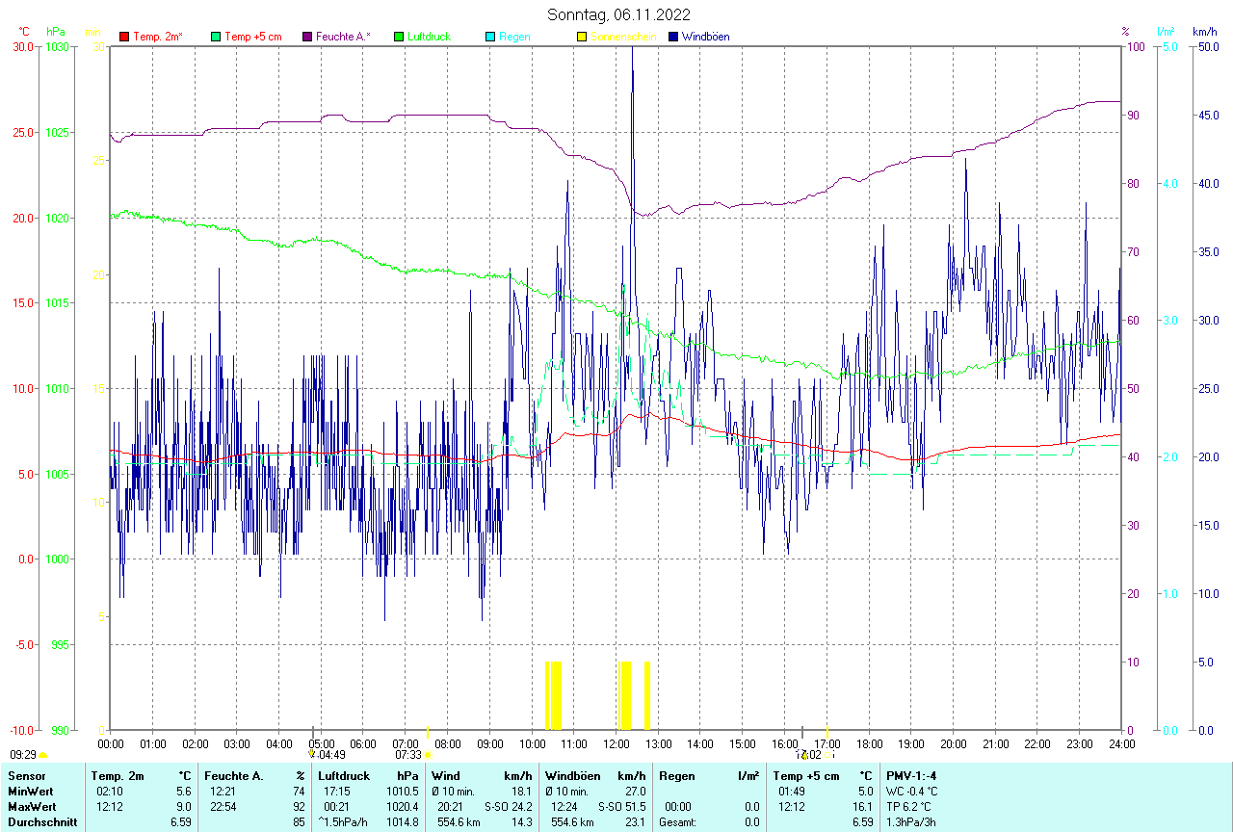Select the Sonnenschein legend label
Image resolution: width=1233 pixels, height=832 pixels.
(623, 37)
